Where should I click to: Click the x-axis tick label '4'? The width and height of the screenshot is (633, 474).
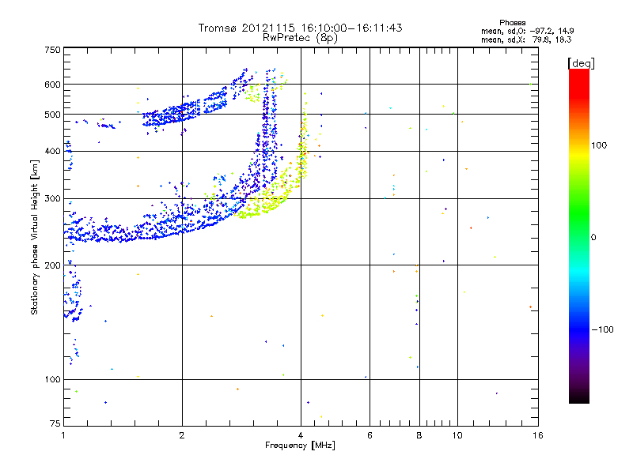click(x=301, y=435)
